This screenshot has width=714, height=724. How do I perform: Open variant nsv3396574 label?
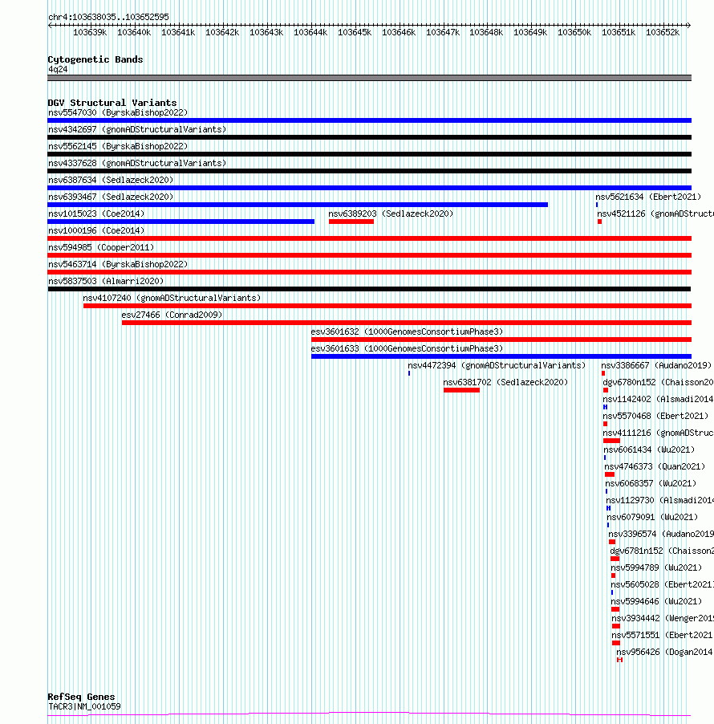[661, 534]
